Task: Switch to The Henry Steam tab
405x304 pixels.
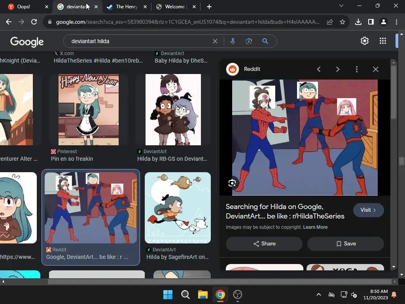Action: click(127, 7)
